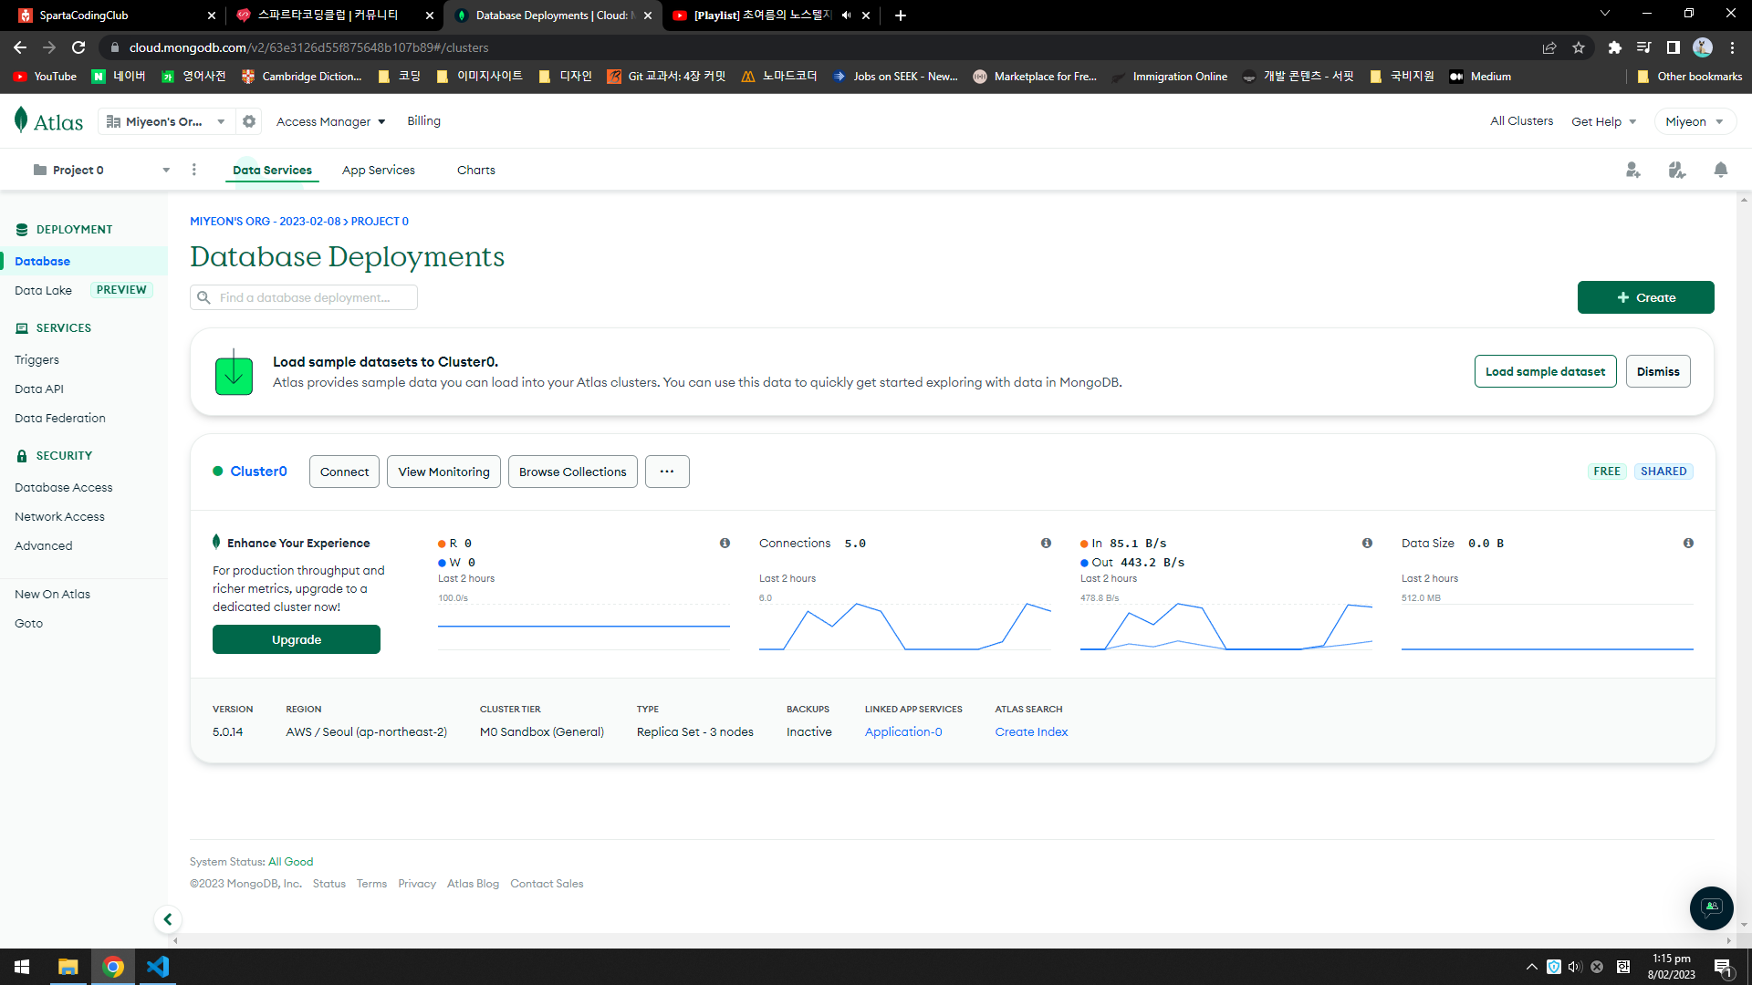Click the Data Size info icon
The width and height of the screenshot is (1752, 985).
point(1688,544)
